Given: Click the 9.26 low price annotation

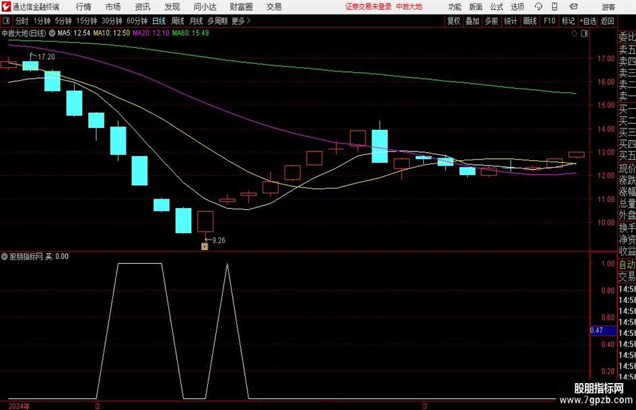Looking at the screenshot, I should 219,240.
